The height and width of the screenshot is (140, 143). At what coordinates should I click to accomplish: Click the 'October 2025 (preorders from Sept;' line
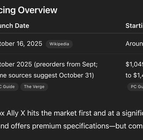[x=49, y=64]
